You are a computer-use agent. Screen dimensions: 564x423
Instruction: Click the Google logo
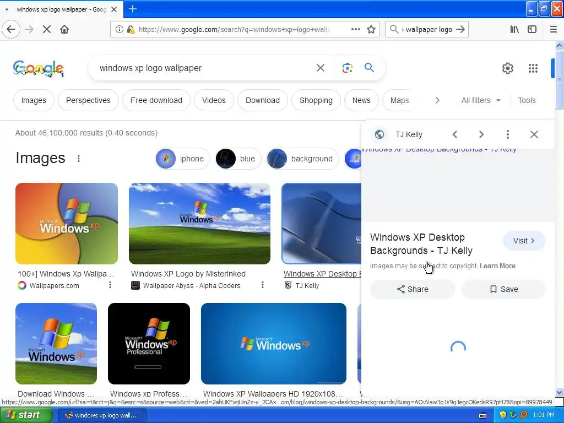point(39,68)
